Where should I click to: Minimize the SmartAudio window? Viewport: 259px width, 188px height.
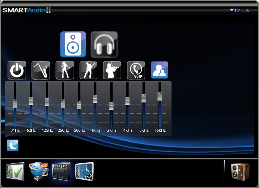[243, 11]
